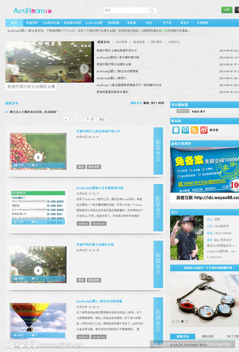Viewport: 239px width, 352px height.
Task: Switch to 随便看看 tab
Action: point(139,42)
